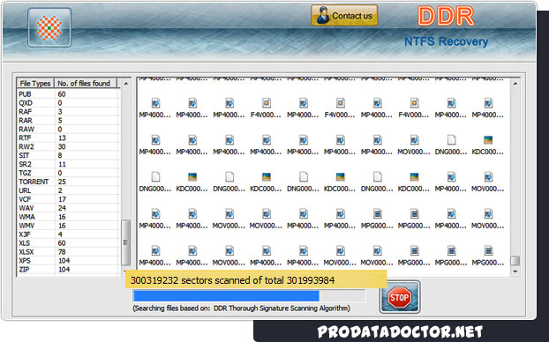549x342 pixels.
Task: Select the RTF file type row
Action: 68,138
